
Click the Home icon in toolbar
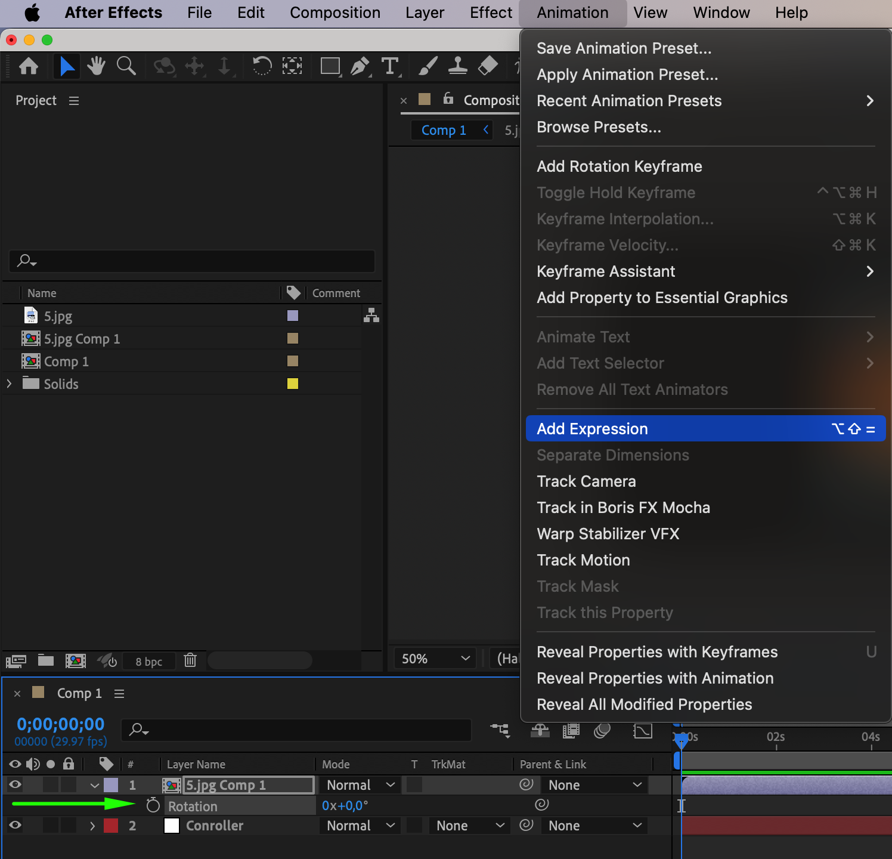pyautogui.click(x=29, y=66)
